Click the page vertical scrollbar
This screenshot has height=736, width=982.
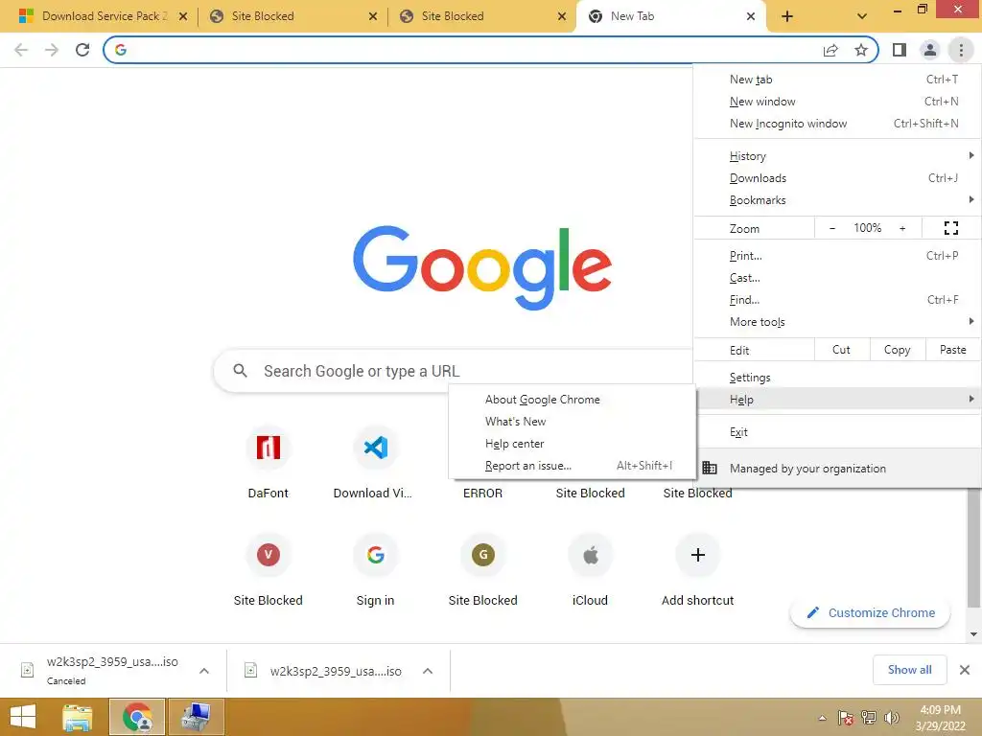point(973,548)
